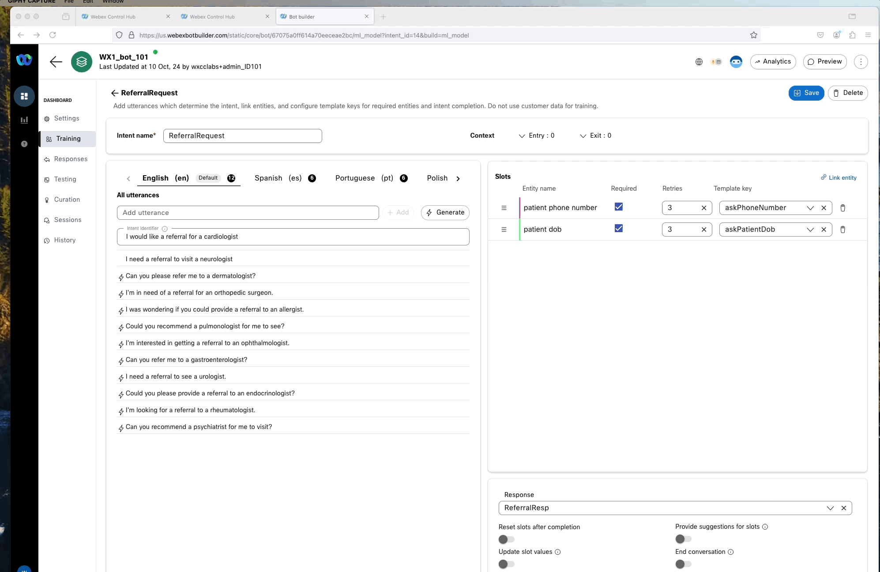Image resolution: width=880 pixels, height=572 pixels.
Task: Go back using ReferralRequest arrow
Action: click(115, 93)
